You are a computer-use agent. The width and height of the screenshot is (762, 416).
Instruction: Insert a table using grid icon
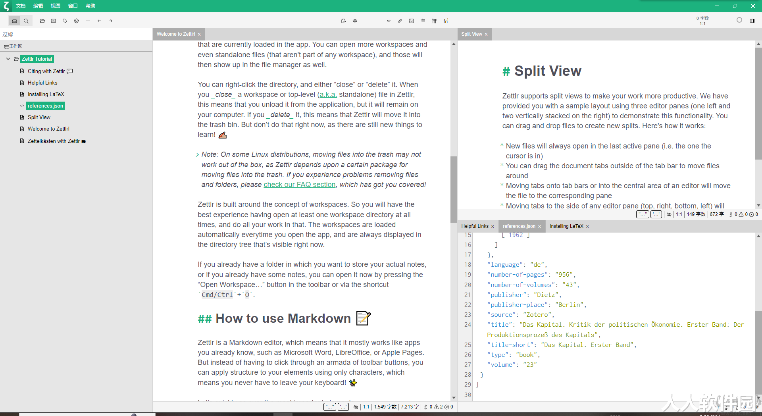[435, 21]
